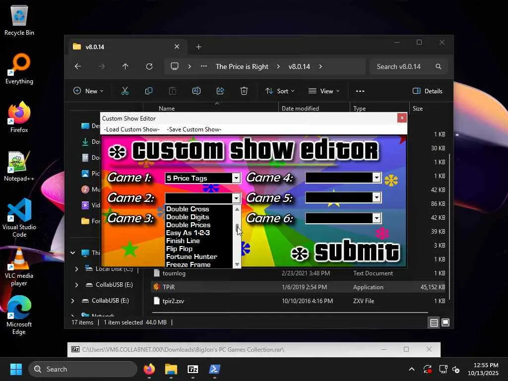Close the Custom Show Editor window
508x381 pixels.
pyautogui.click(x=402, y=118)
